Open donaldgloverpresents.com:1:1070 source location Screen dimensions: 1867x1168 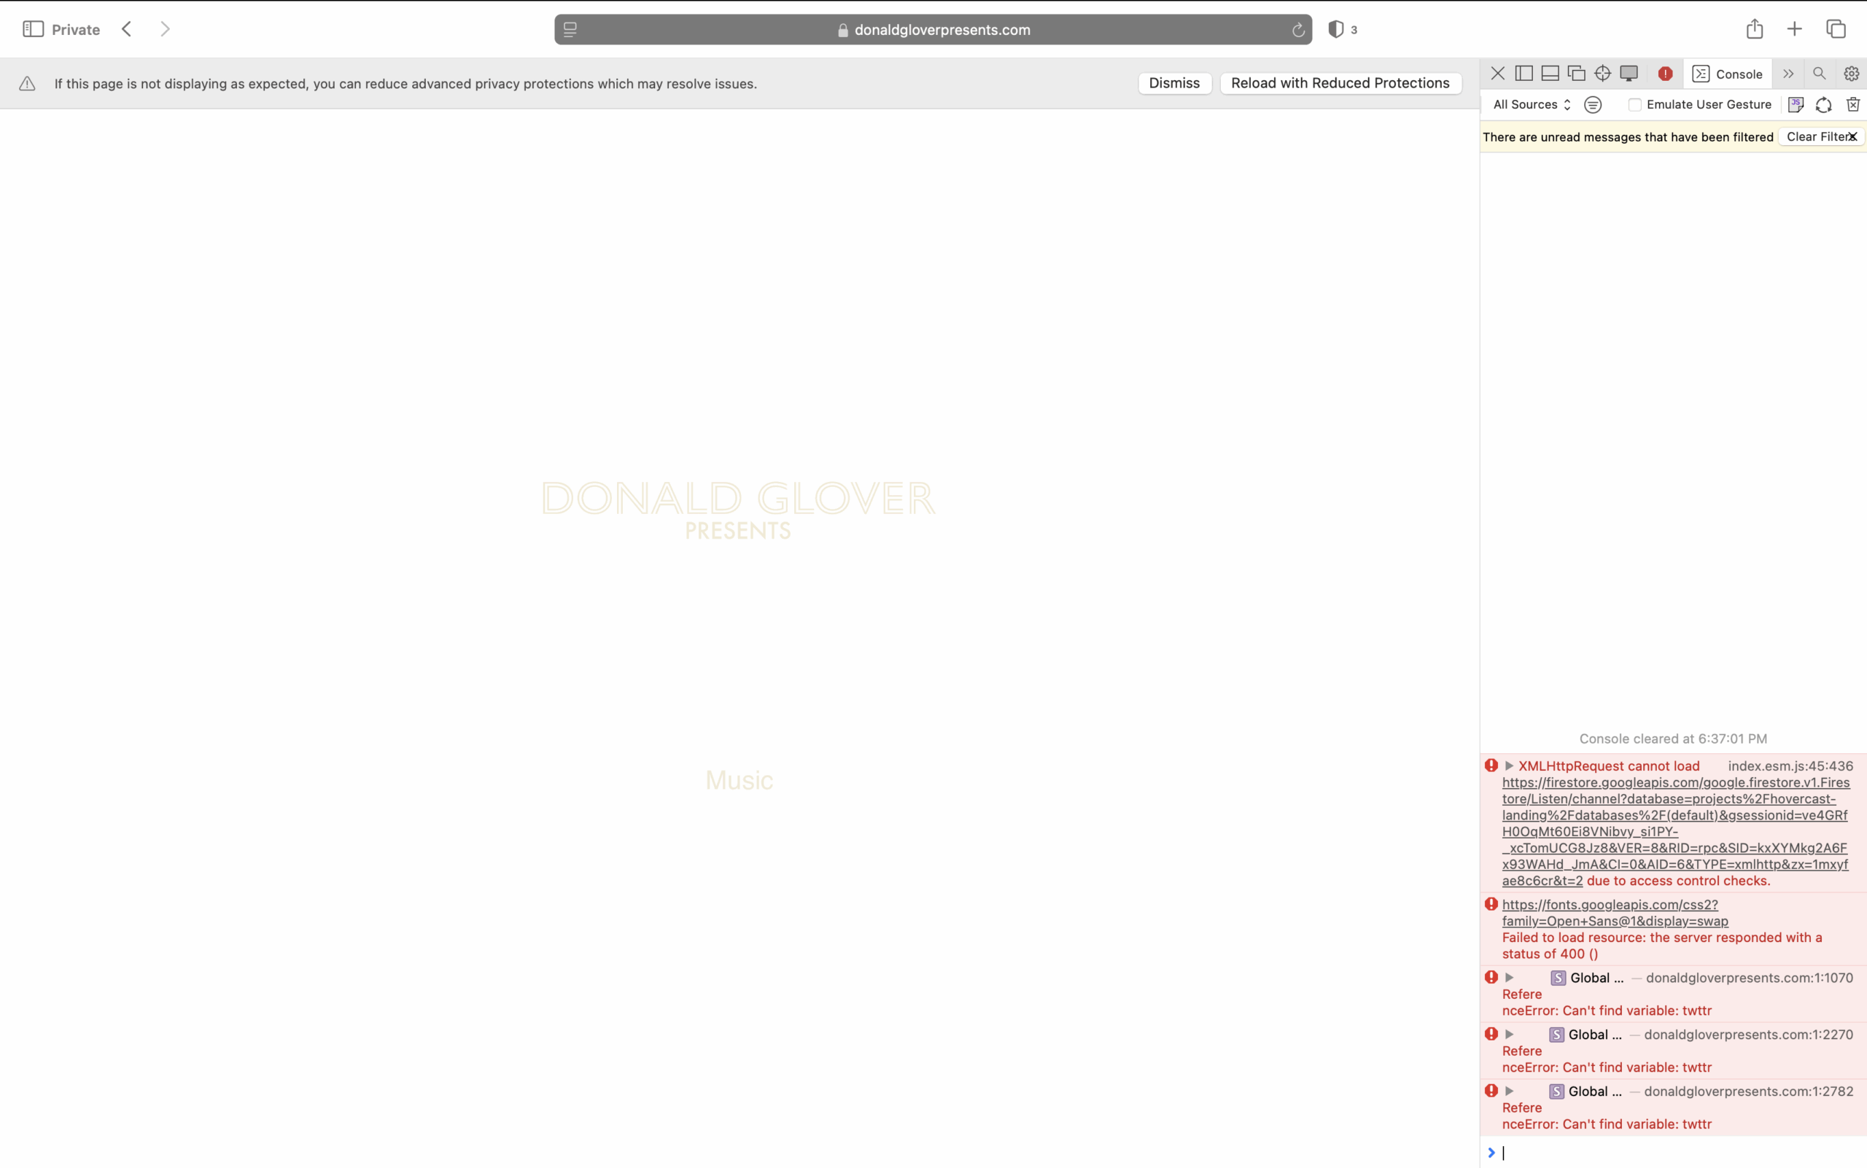pos(1750,977)
